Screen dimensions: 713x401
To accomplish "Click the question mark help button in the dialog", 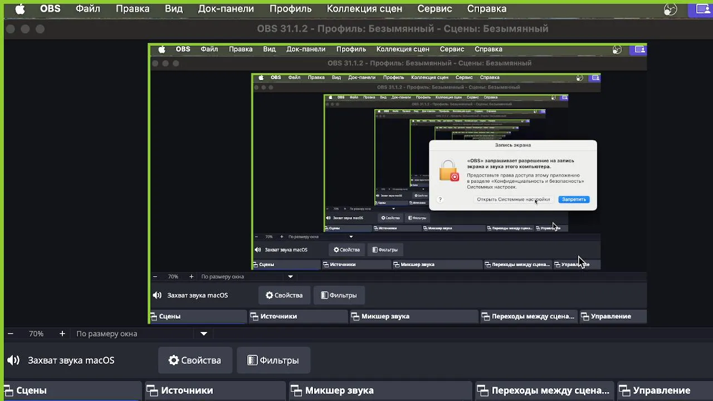I will [440, 199].
